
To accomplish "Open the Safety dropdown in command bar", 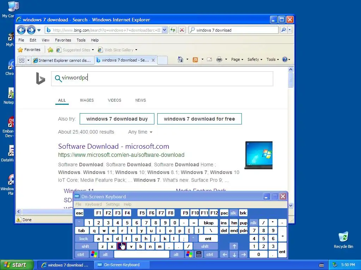I will click(x=255, y=59).
